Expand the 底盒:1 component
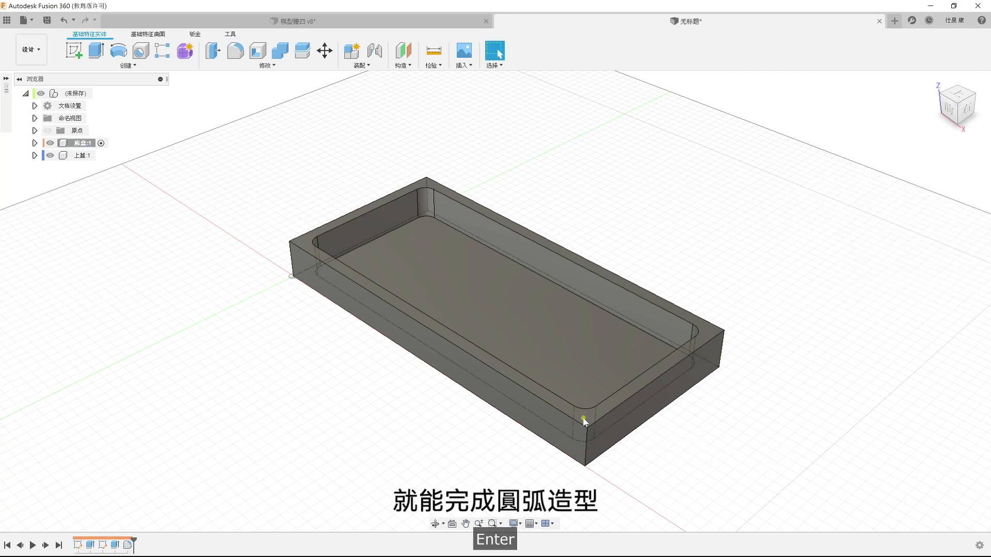The width and height of the screenshot is (991, 557). [35, 143]
